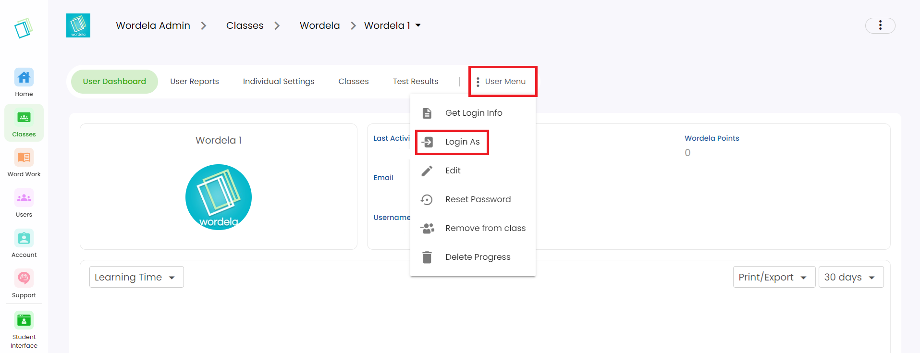Click the Login As arrow icon

click(x=427, y=142)
